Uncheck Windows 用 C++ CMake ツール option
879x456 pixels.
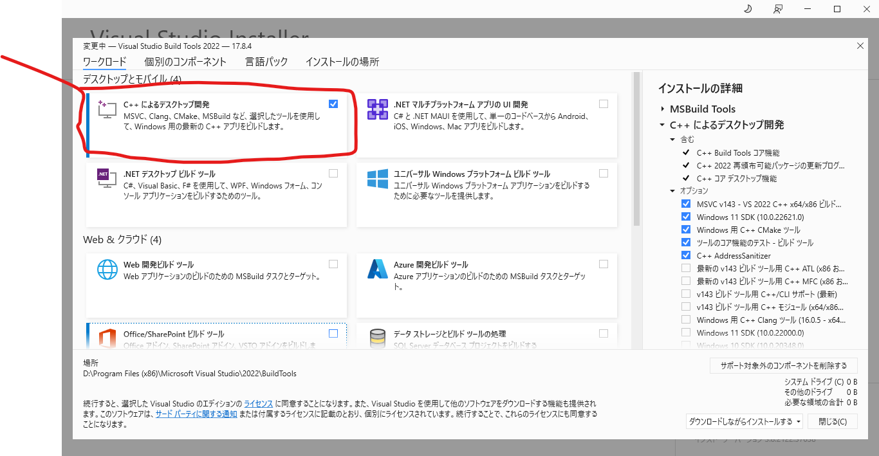(686, 230)
